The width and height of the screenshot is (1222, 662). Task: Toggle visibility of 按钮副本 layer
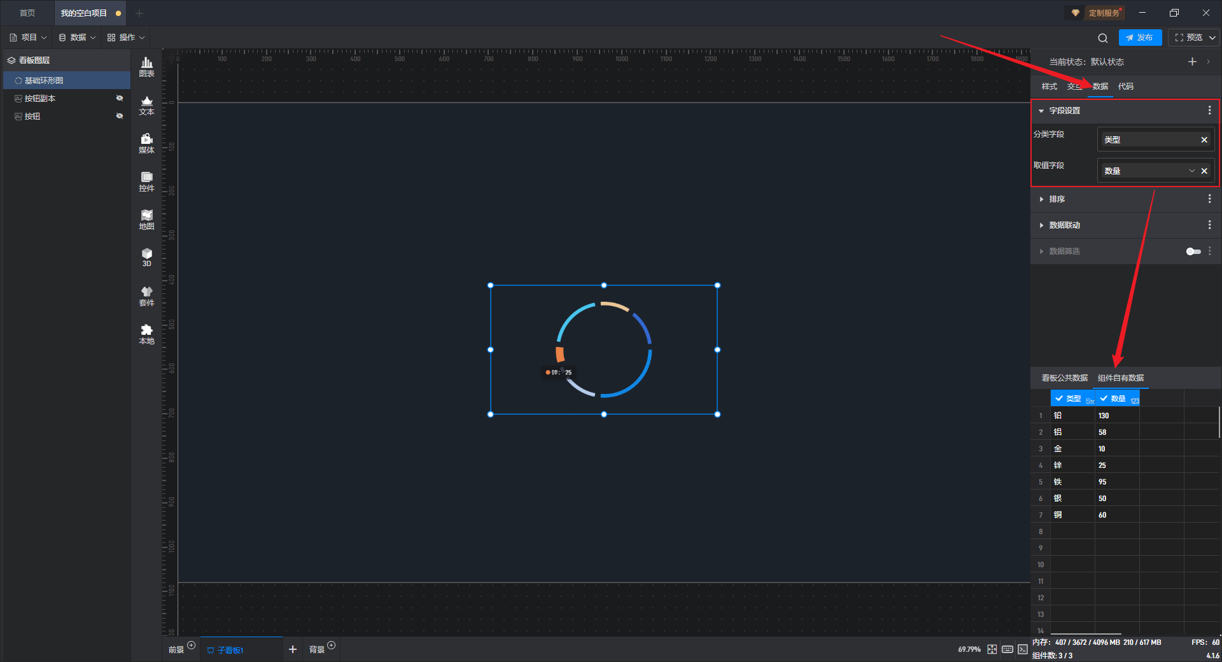tap(119, 98)
